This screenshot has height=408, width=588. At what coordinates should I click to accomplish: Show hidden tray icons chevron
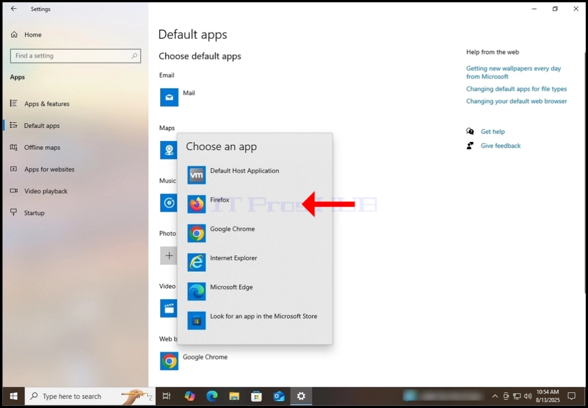coord(495,397)
